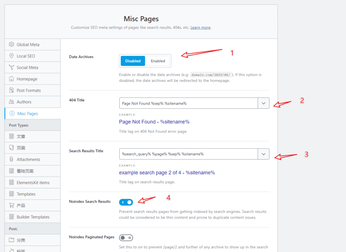Click the Noindex Search Results label
This screenshot has width=346, height=252.
(x=90, y=201)
